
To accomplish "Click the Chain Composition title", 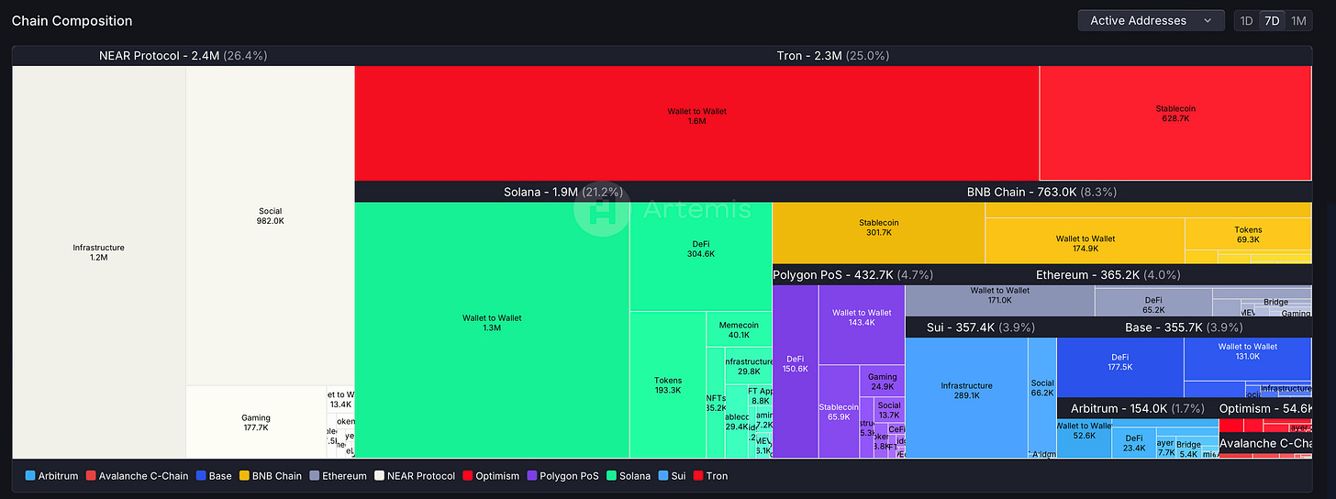I will [x=72, y=20].
